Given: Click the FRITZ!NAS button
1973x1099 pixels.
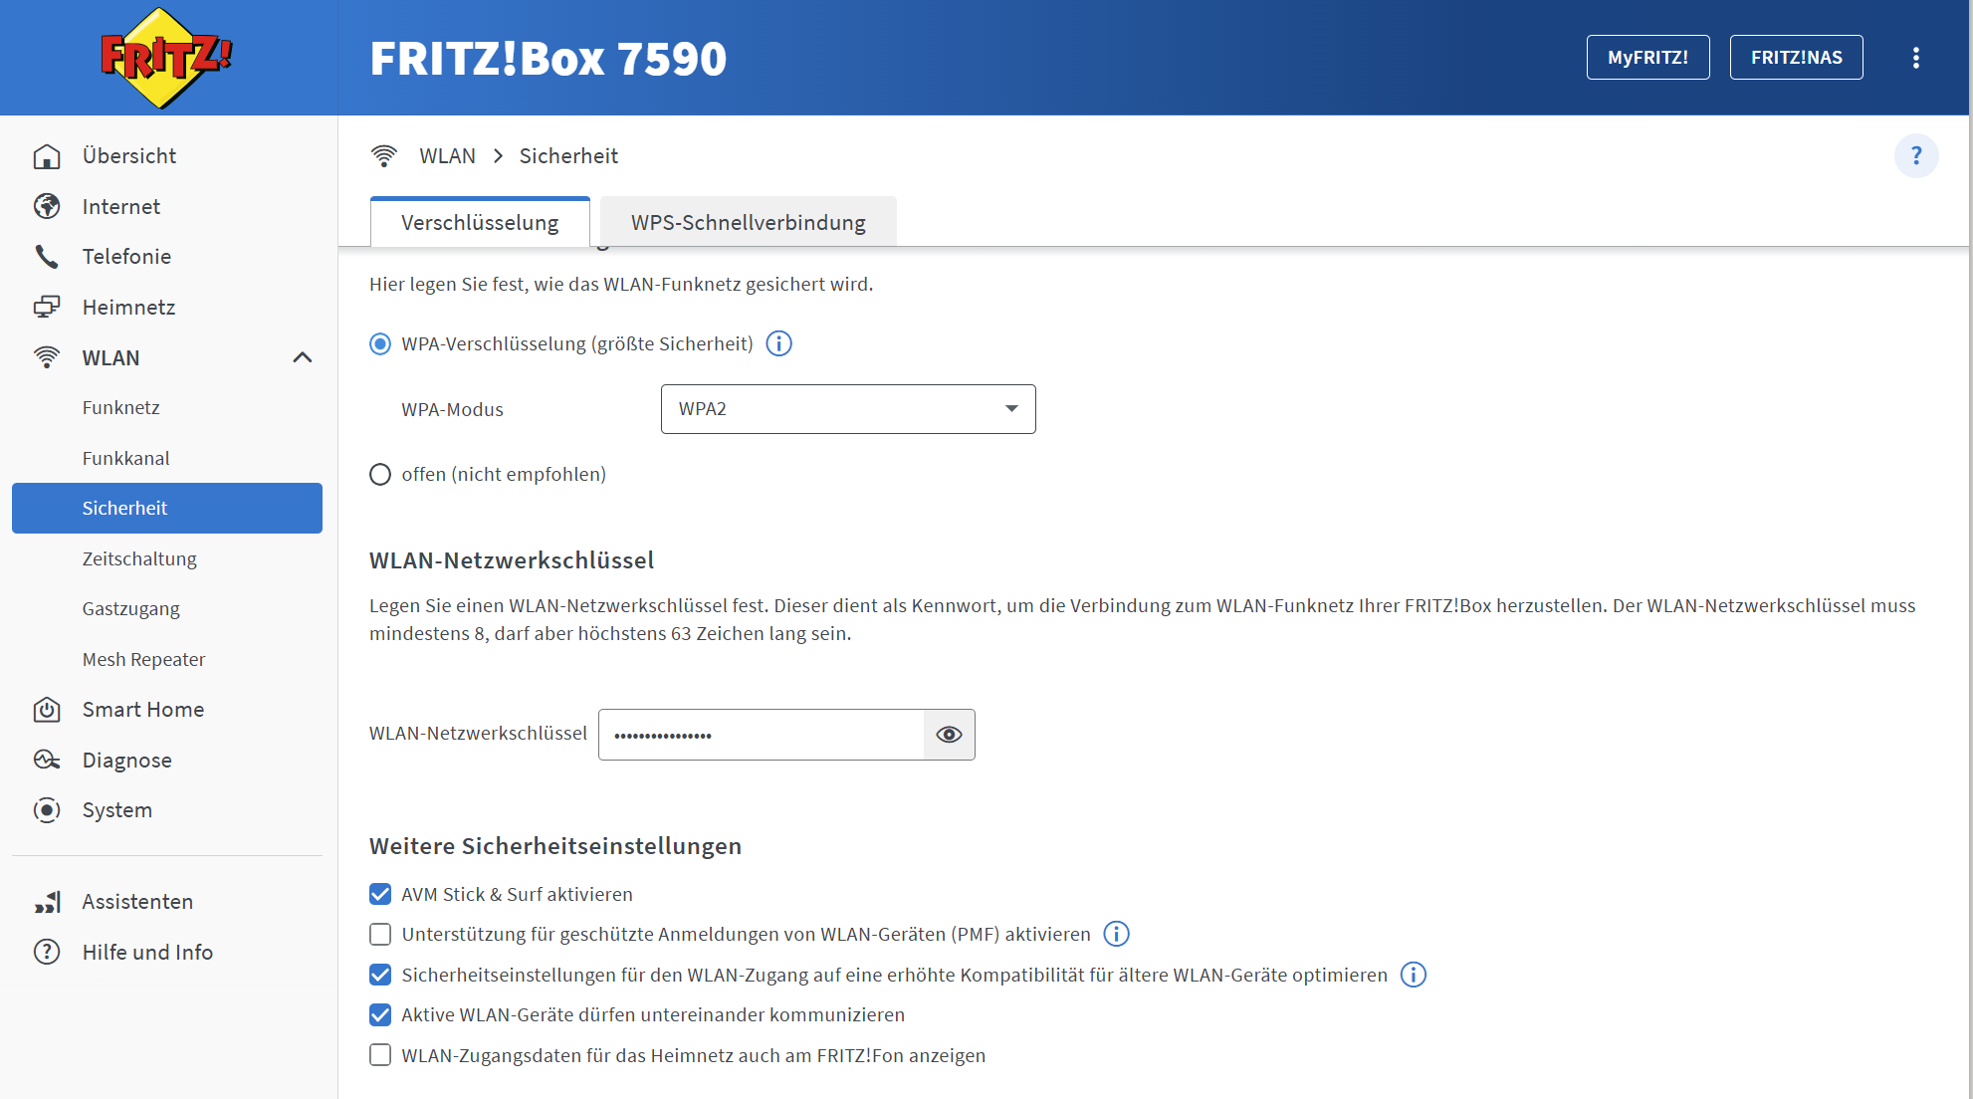Looking at the screenshot, I should [x=1796, y=58].
